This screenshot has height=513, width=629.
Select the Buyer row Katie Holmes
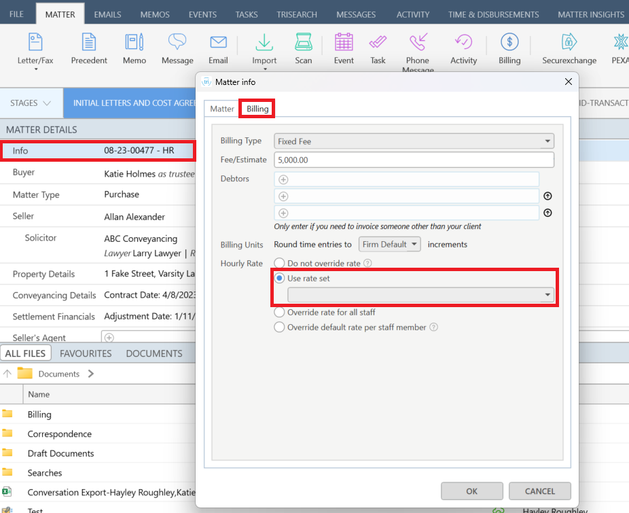point(98,173)
